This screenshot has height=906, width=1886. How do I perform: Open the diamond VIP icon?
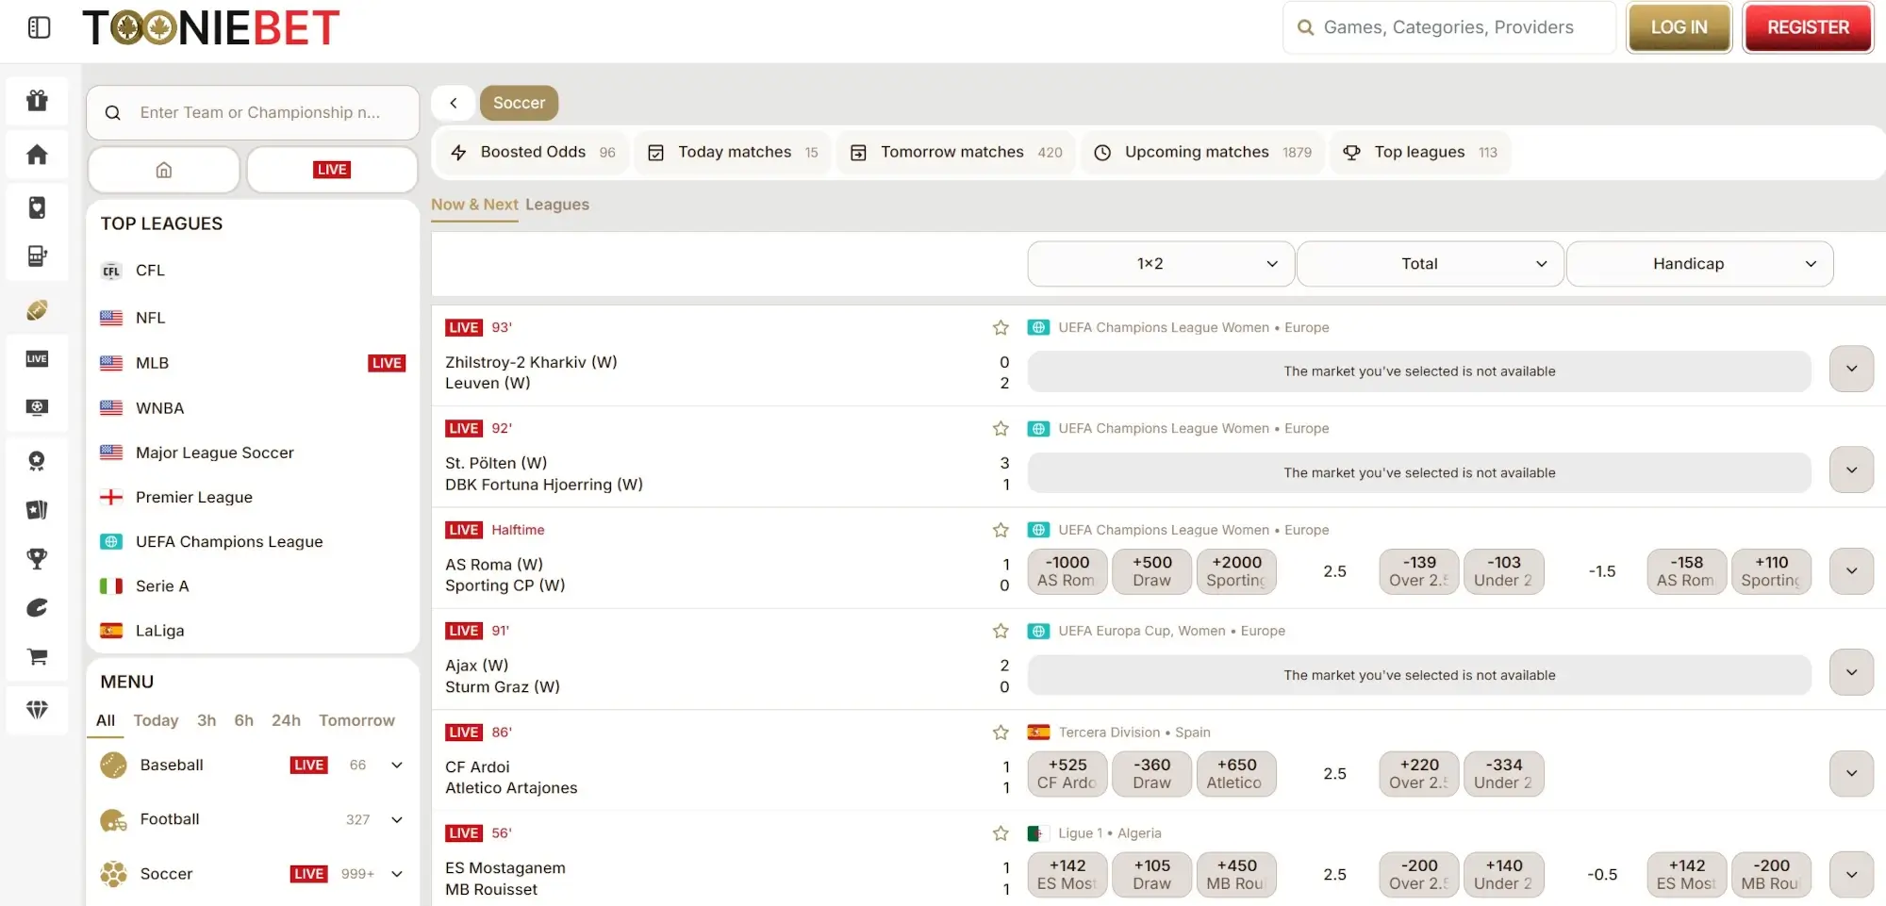pos(37,709)
